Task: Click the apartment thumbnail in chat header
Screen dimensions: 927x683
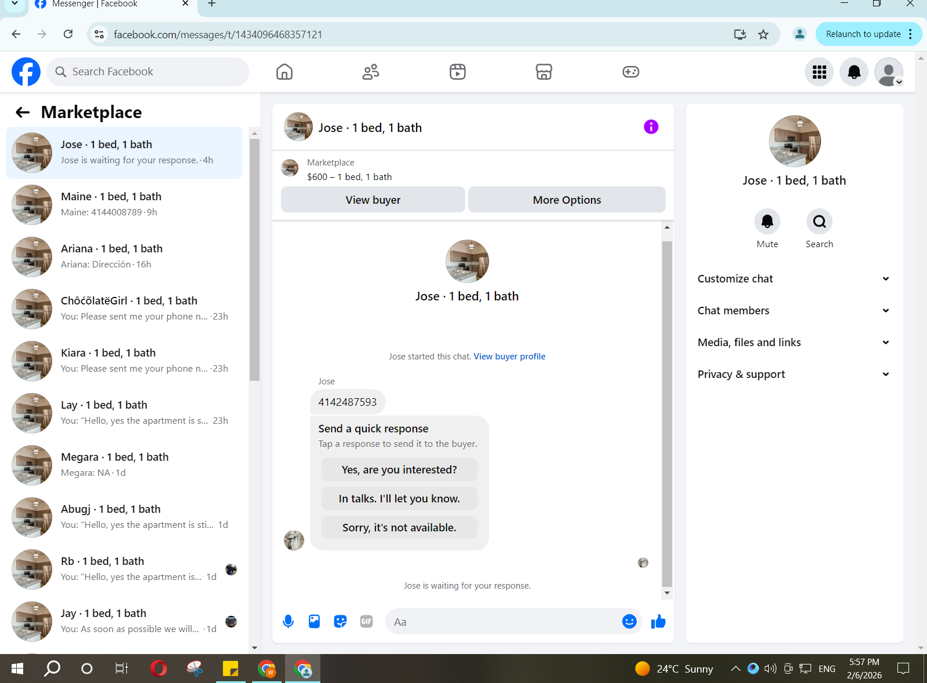Action: [298, 127]
